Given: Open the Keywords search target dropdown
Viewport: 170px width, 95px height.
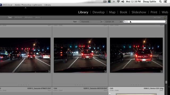Looking at the screenshot, I should click(91, 22).
